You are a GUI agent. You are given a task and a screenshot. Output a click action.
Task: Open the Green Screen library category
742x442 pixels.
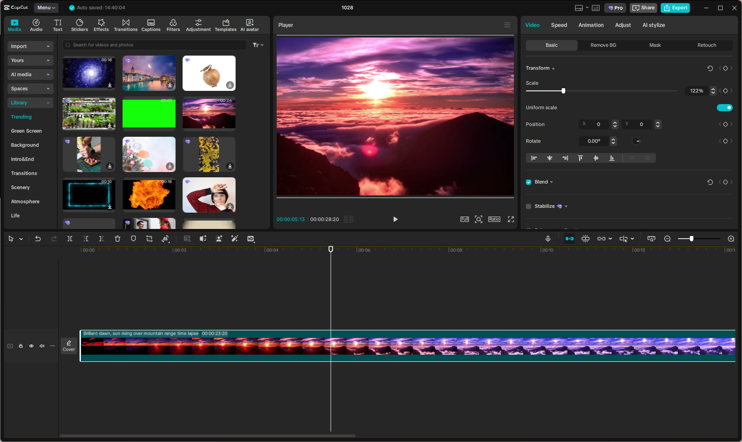[x=27, y=131]
